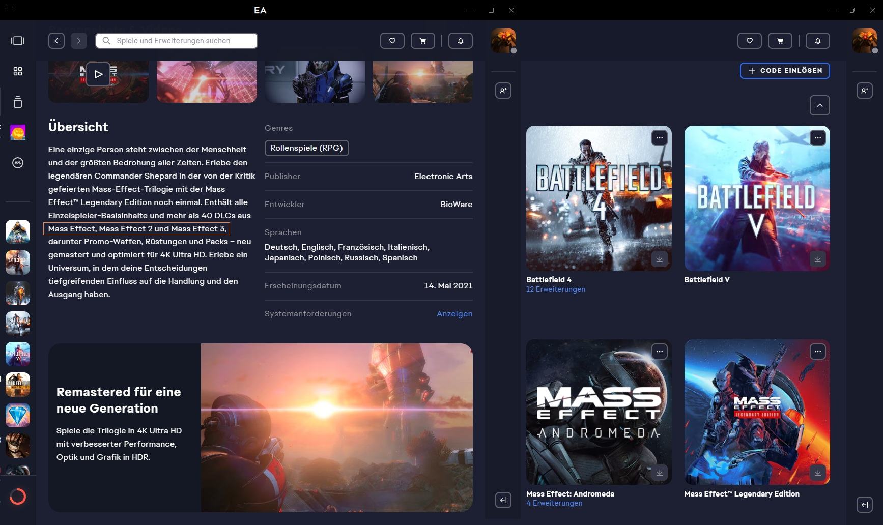The width and height of the screenshot is (883, 525).
Task: Open the EA Play circle icon in the sidebar
Action: pyautogui.click(x=18, y=163)
